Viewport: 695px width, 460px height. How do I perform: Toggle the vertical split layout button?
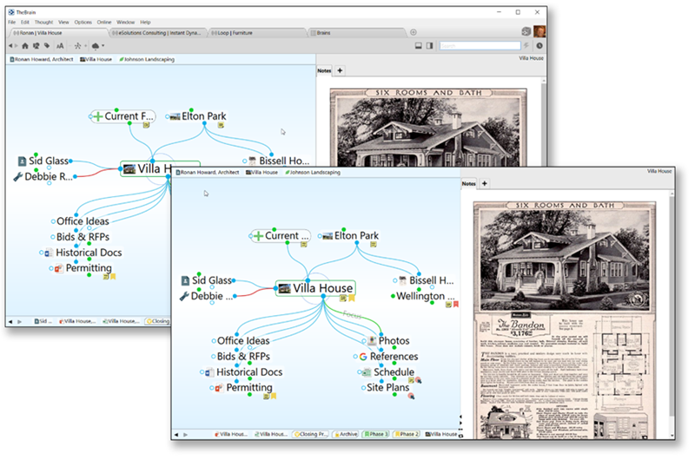[429, 45]
